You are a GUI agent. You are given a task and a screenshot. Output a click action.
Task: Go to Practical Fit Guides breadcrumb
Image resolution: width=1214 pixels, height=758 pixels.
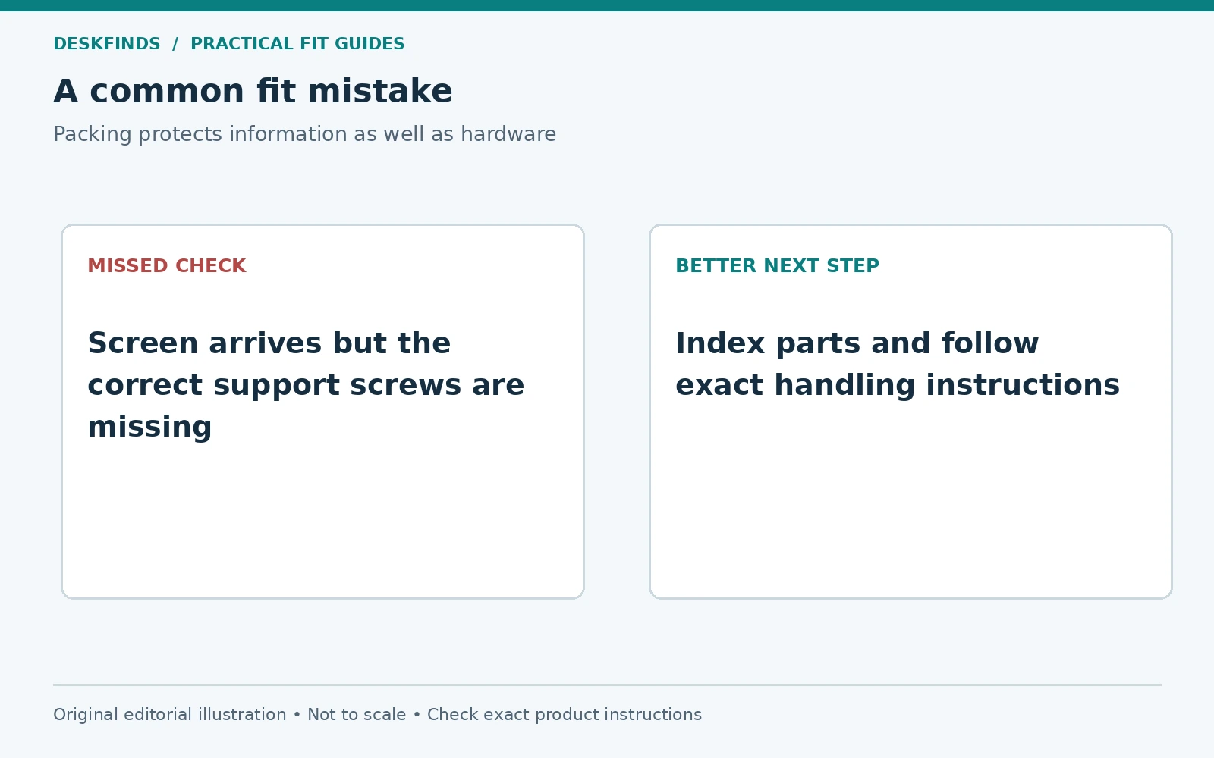297,44
